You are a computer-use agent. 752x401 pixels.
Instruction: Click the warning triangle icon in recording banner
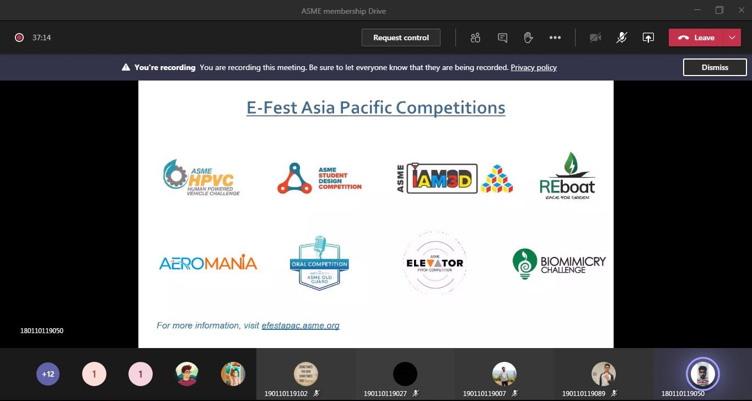tap(126, 67)
